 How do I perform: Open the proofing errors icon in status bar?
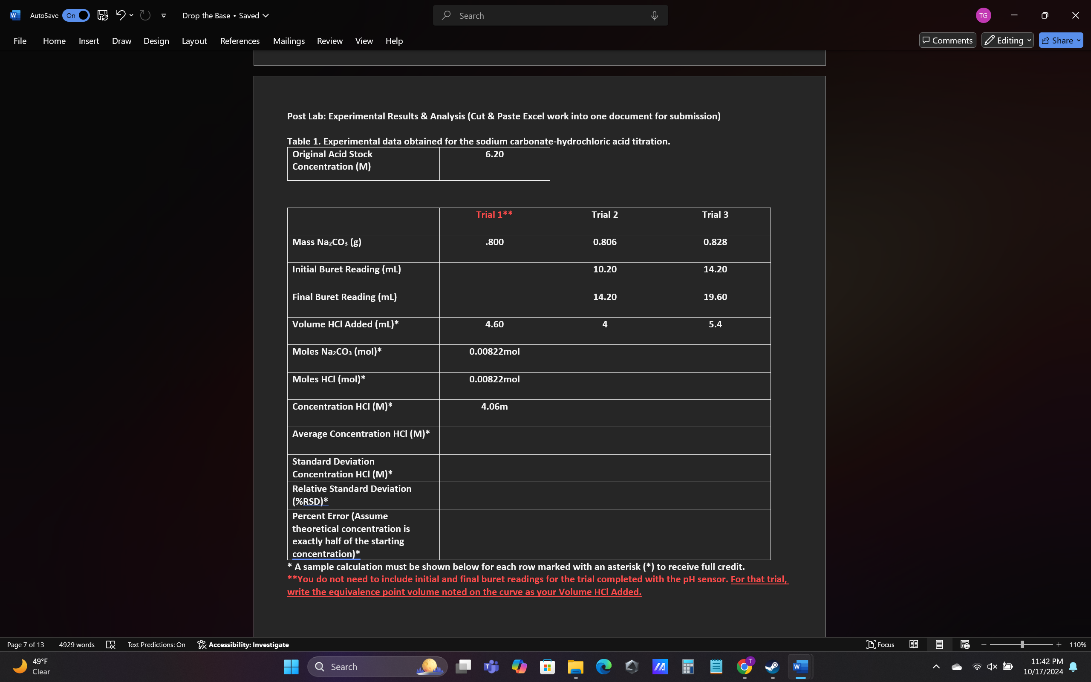[110, 644]
